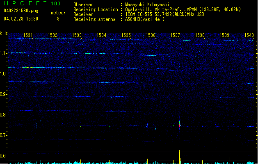The width and height of the screenshot is (258, 164).
Task: Click the tallest yellow intensity spike
Action: coord(180,157)
